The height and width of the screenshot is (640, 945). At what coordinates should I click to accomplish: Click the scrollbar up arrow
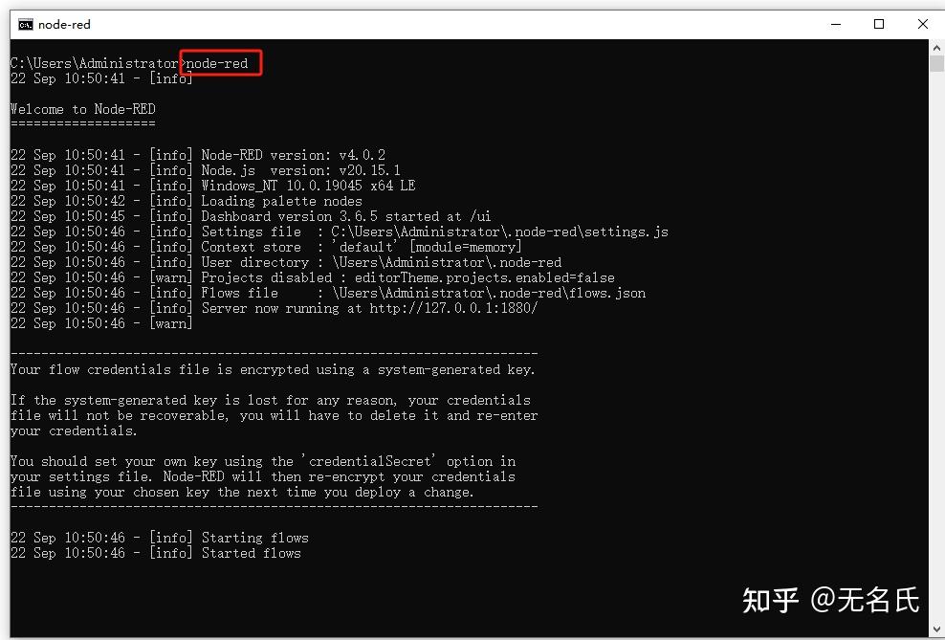[936, 47]
